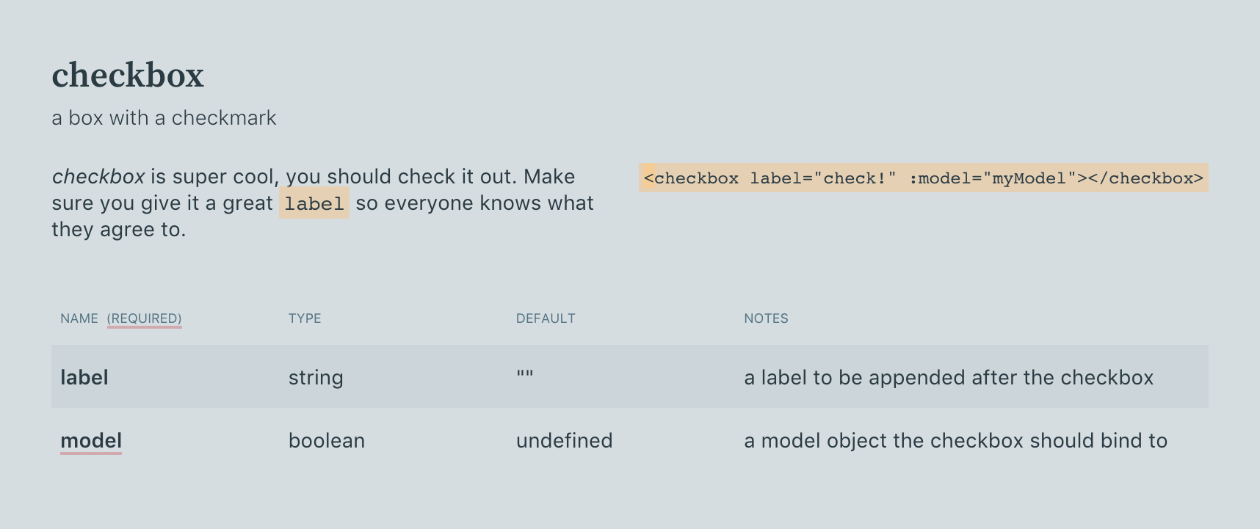The image size is (1260, 529).
Task: Click the italic "checkbox" word in the description
Action: coord(98,177)
